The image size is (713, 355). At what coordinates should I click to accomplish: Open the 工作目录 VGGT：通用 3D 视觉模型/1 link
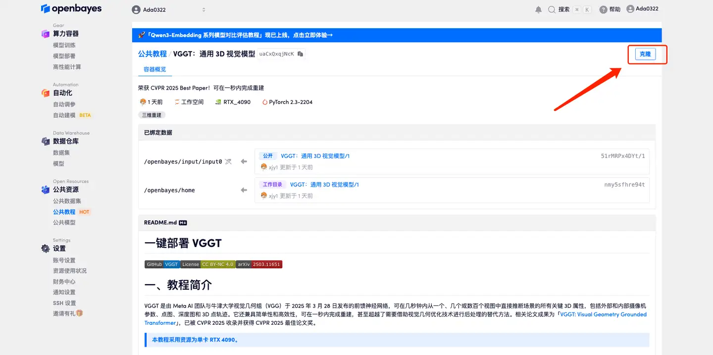point(324,185)
